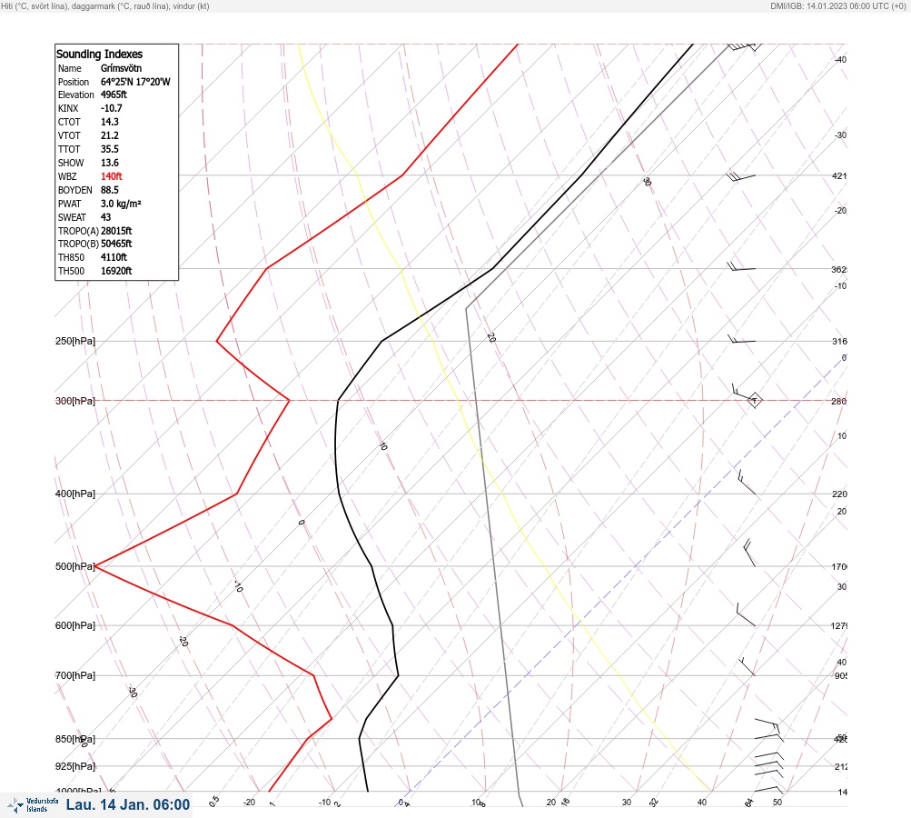Click the Veðurstofa Íslands logo
This screenshot has height=818, width=911.
point(33,804)
